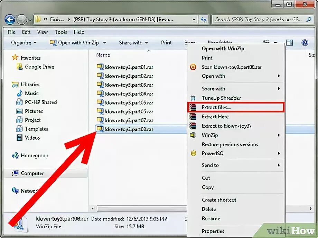Expand the Open with submenu arrow

279,76
